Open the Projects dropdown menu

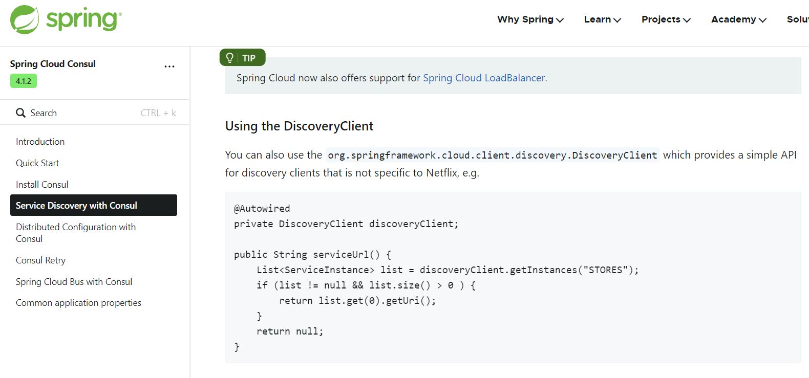point(666,19)
